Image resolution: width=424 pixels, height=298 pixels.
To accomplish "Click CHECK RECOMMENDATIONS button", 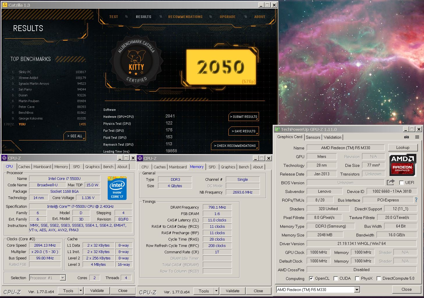I will coord(235,146).
